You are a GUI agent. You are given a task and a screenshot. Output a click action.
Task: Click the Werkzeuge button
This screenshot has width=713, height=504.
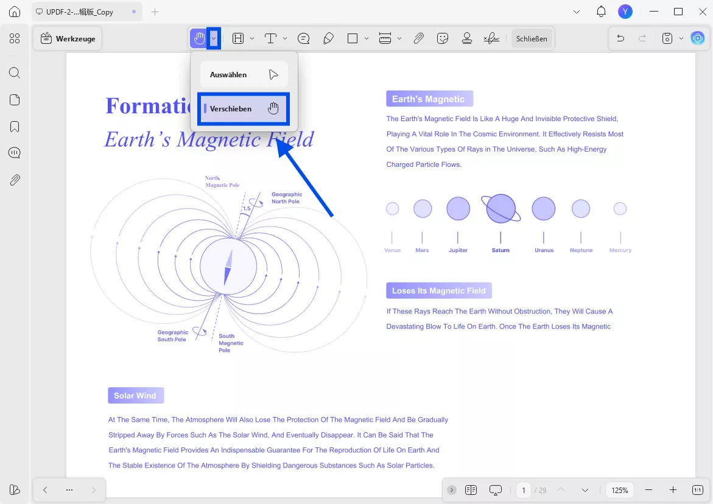coord(68,38)
